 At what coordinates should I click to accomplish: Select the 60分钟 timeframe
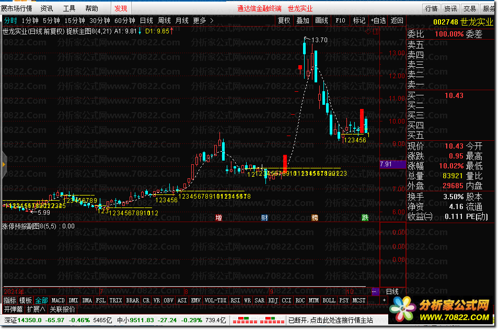click(125, 21)
